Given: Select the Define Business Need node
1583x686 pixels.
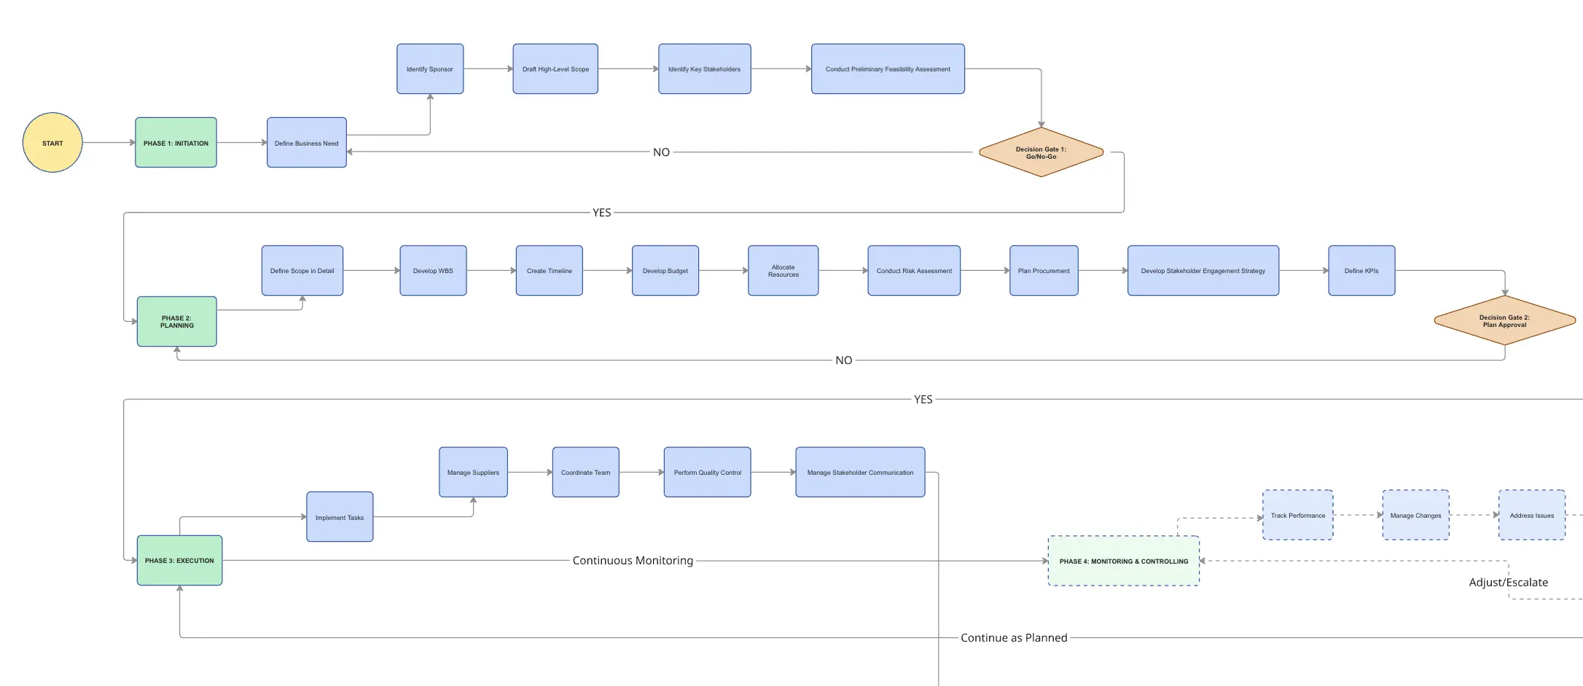Looking at the screenshot, I should (306, 143).
